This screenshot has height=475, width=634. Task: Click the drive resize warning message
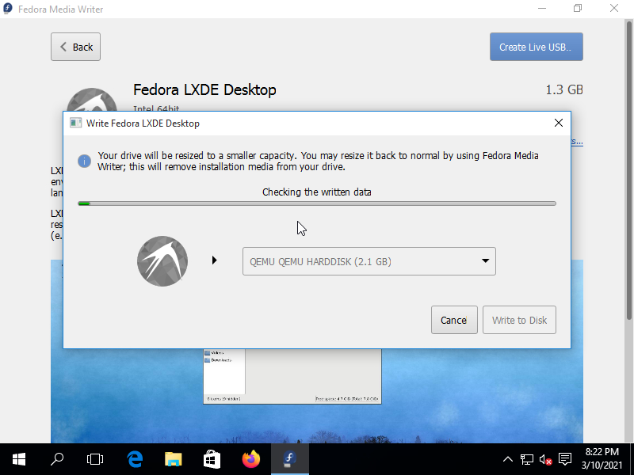click(x=319, y=161)
